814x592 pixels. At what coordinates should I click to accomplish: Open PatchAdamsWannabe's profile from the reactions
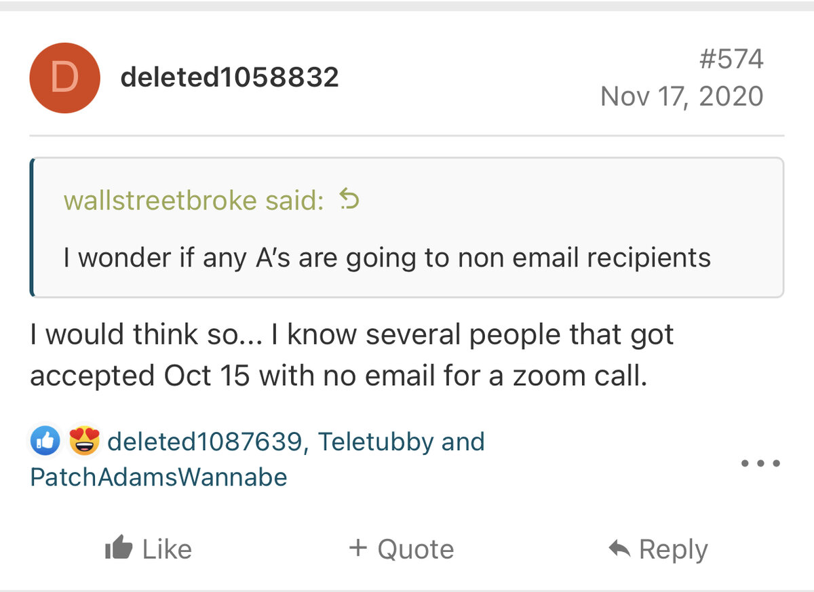point(159,477)
